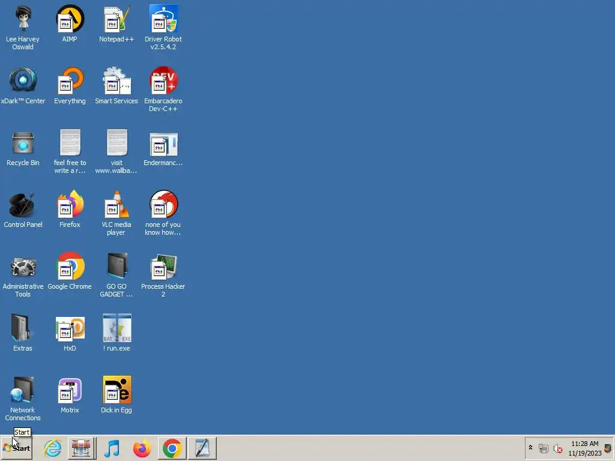The height and width of the screenshot is (461, 615).
Task: Select the GO GO GADGET folder icon
Action: (117, 276)
